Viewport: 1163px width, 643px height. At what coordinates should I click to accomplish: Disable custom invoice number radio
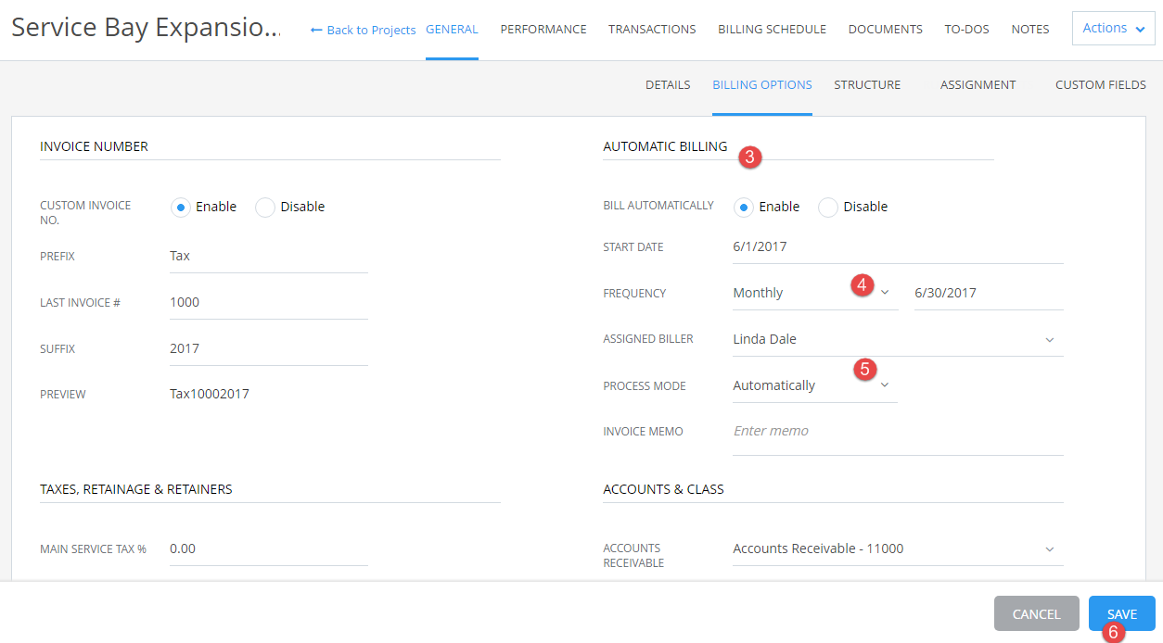click(x=265, y=208)
